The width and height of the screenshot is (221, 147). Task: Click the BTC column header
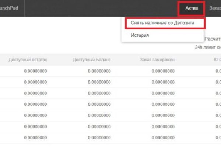[217, 60]
